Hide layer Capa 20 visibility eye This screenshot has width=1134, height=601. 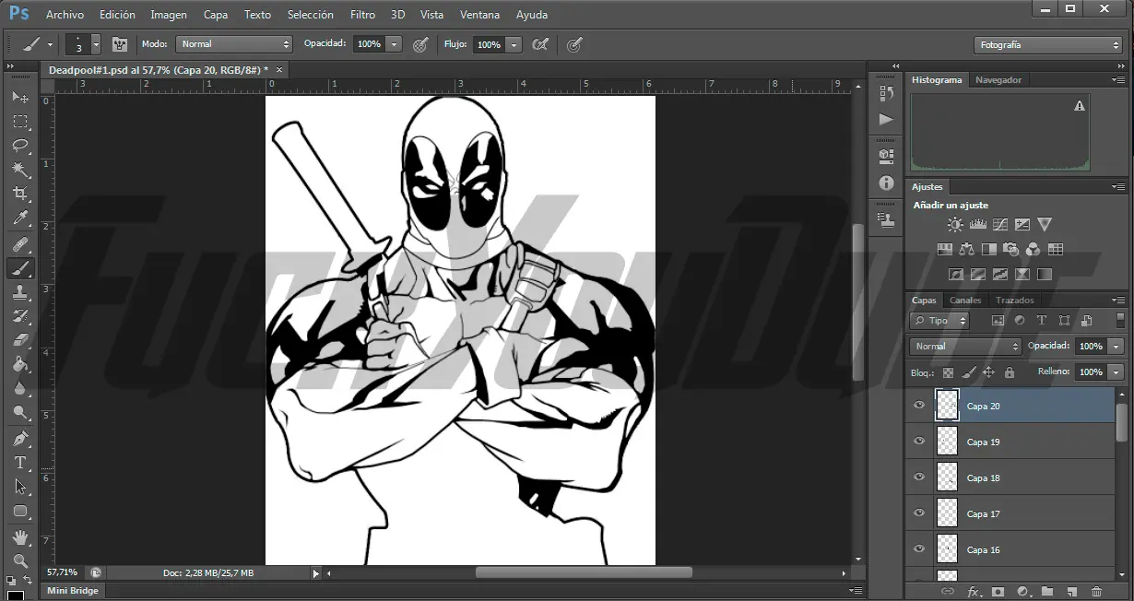pyautogui.click(x=918, y=406)
